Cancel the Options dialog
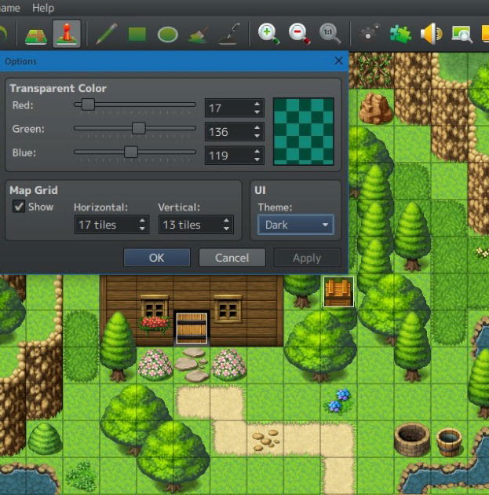 coord(232,258)
